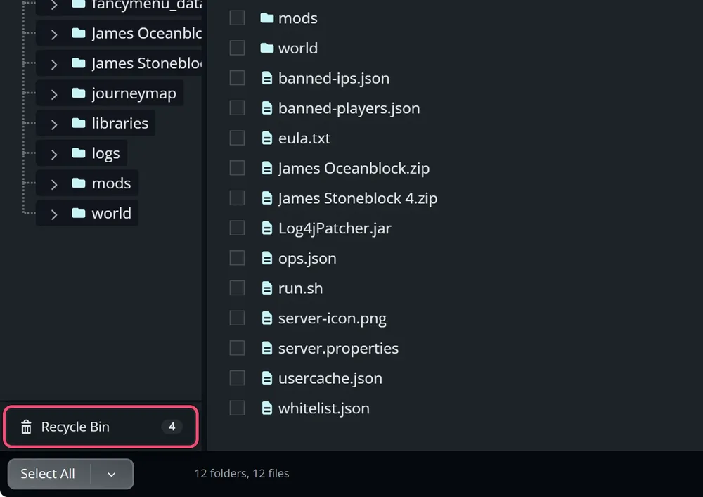Check the usercache.json checkbox

click(x=237, y=378)
